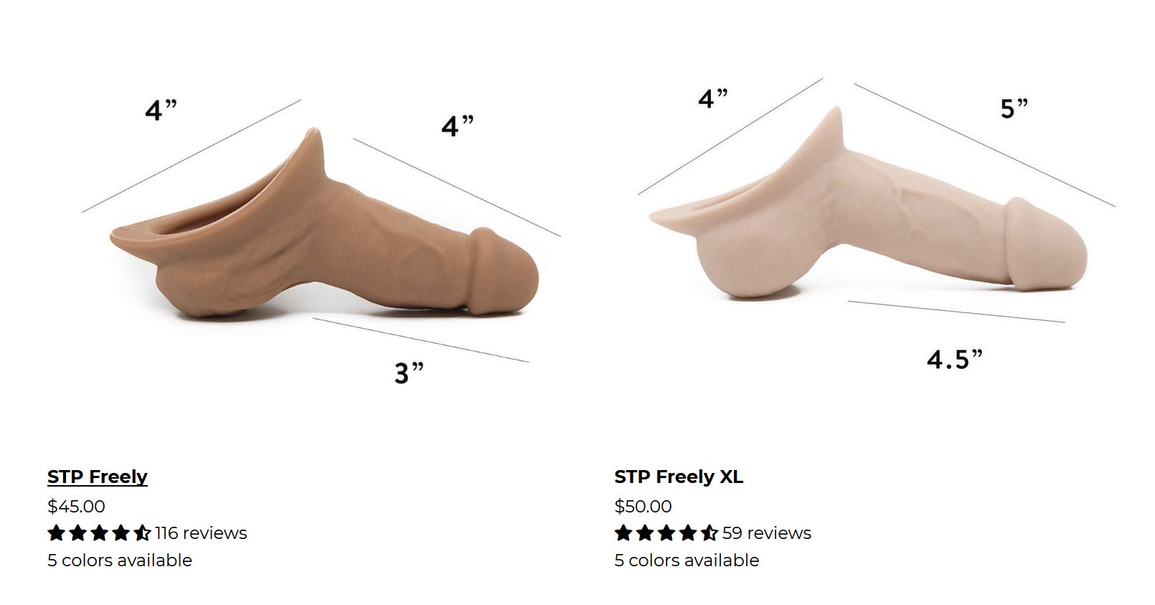This screenshot has height=605, width=1155.
Task: Click '5 colors available' under STP Freely XL
Action: [687, 561]
